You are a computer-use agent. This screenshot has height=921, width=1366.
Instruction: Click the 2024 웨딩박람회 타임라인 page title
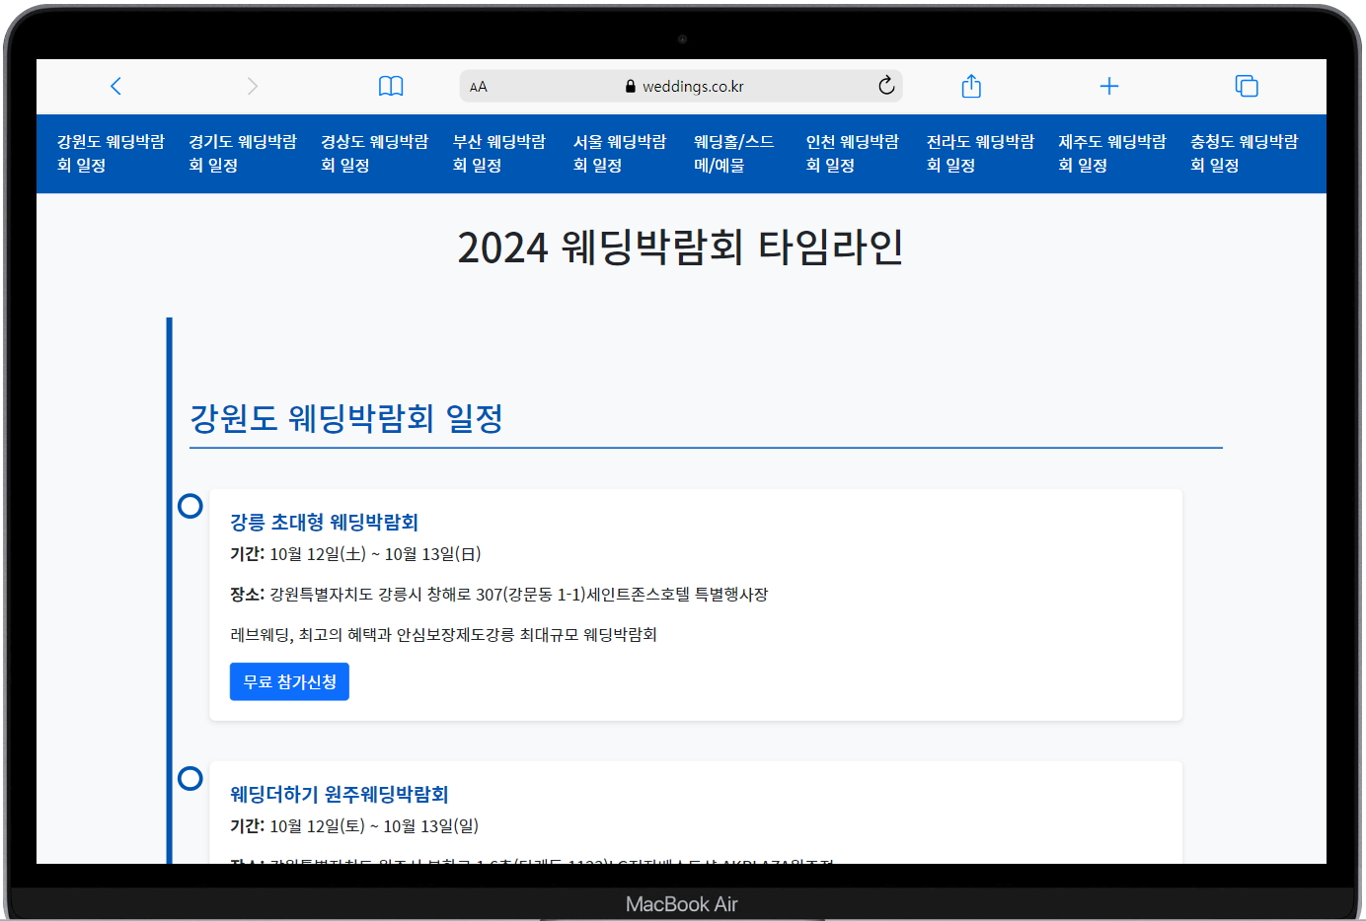click(681, 247)
